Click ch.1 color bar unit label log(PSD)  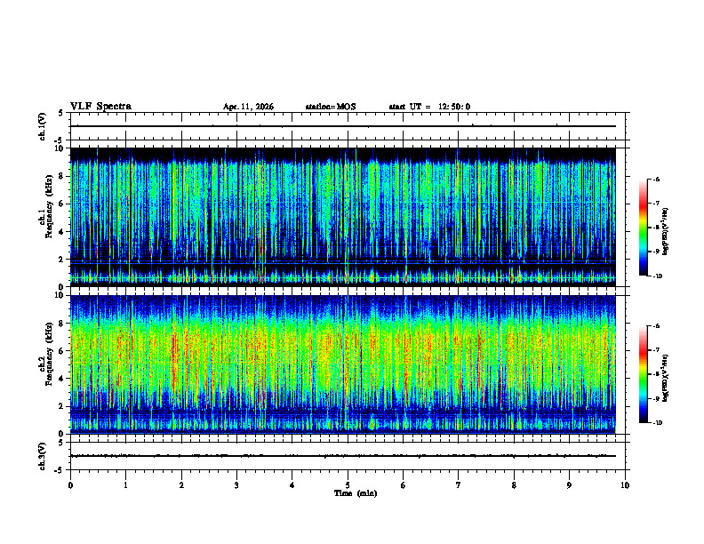tap(666, 231)
